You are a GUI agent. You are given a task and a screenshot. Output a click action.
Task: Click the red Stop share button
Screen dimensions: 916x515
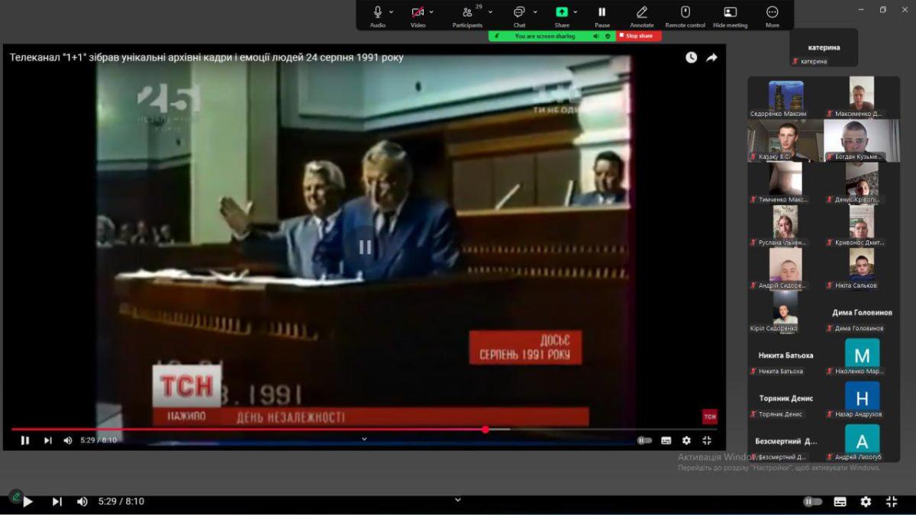[x=639, y=36]
